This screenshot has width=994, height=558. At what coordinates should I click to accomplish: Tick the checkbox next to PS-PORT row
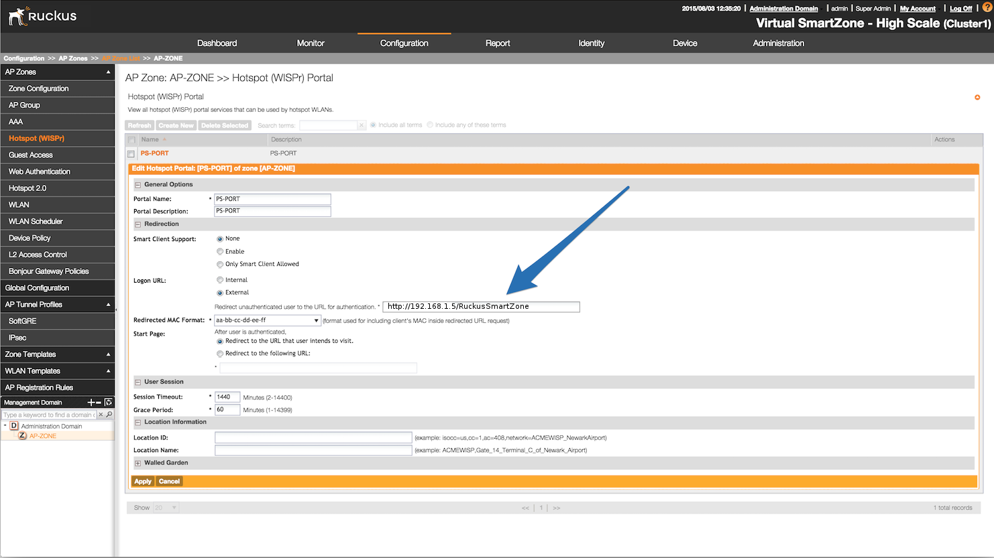tap(131, 153)
